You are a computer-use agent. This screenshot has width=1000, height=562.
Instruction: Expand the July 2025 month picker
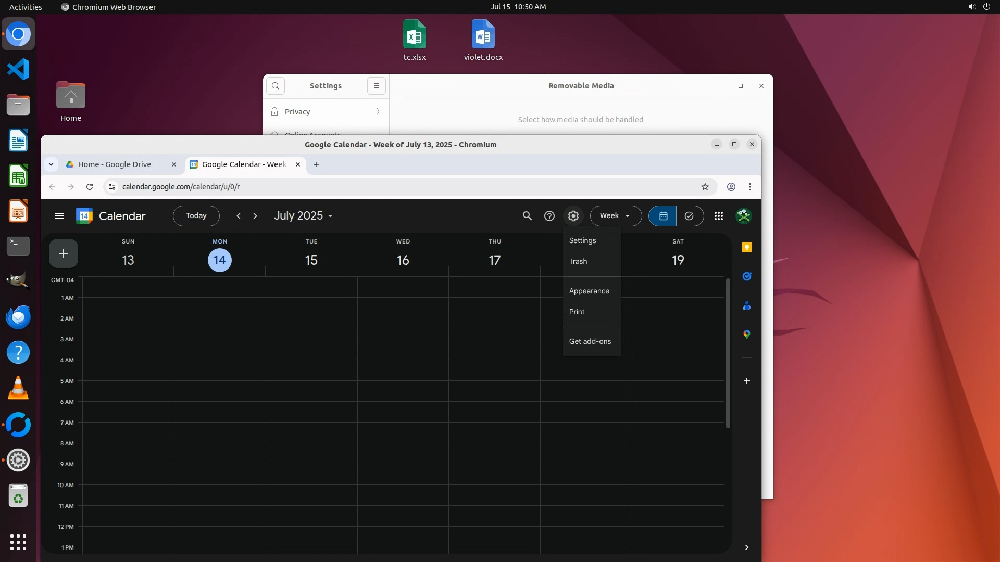pyautogui.click(x=303, y=216)
